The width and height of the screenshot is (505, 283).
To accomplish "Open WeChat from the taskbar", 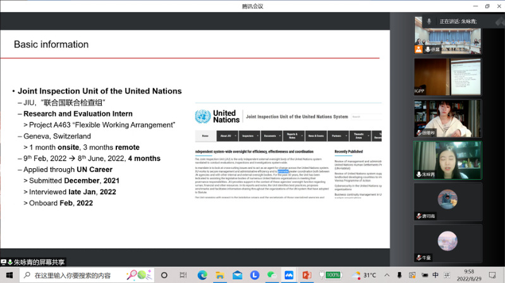I will click(272, 275).
